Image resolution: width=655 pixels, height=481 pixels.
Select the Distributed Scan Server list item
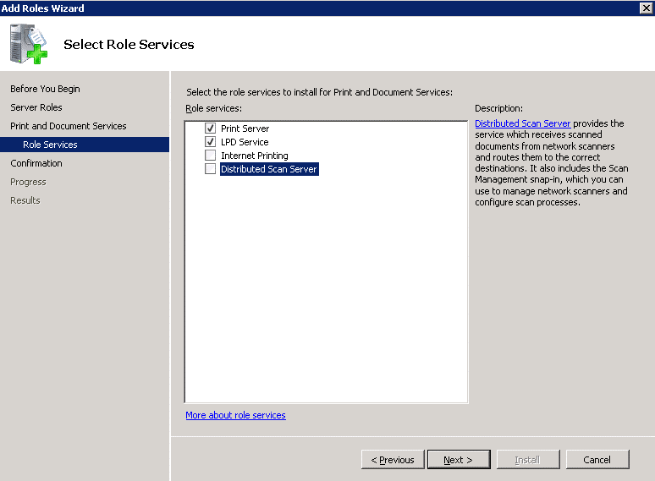[269, 169]
